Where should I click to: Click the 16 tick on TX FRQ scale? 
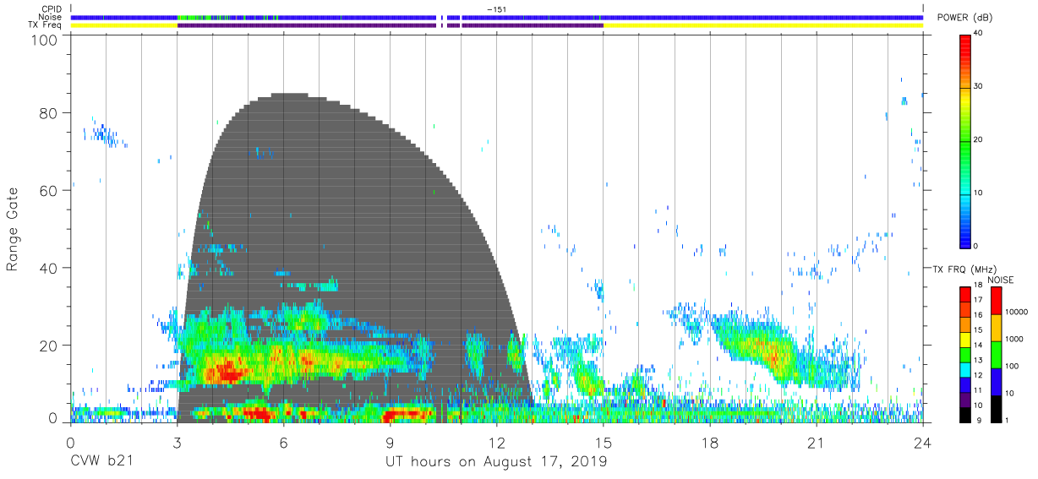pyautogui.click(x=978, y=315)
